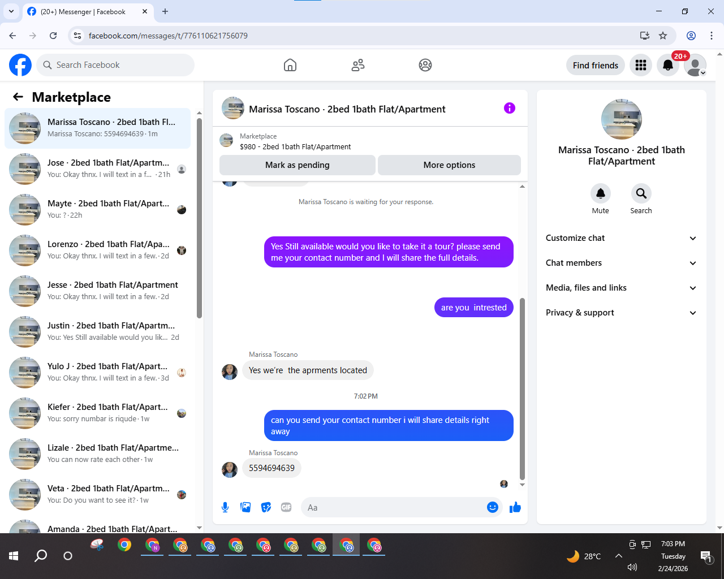Expand Customize chat section

tap(621, 238)
